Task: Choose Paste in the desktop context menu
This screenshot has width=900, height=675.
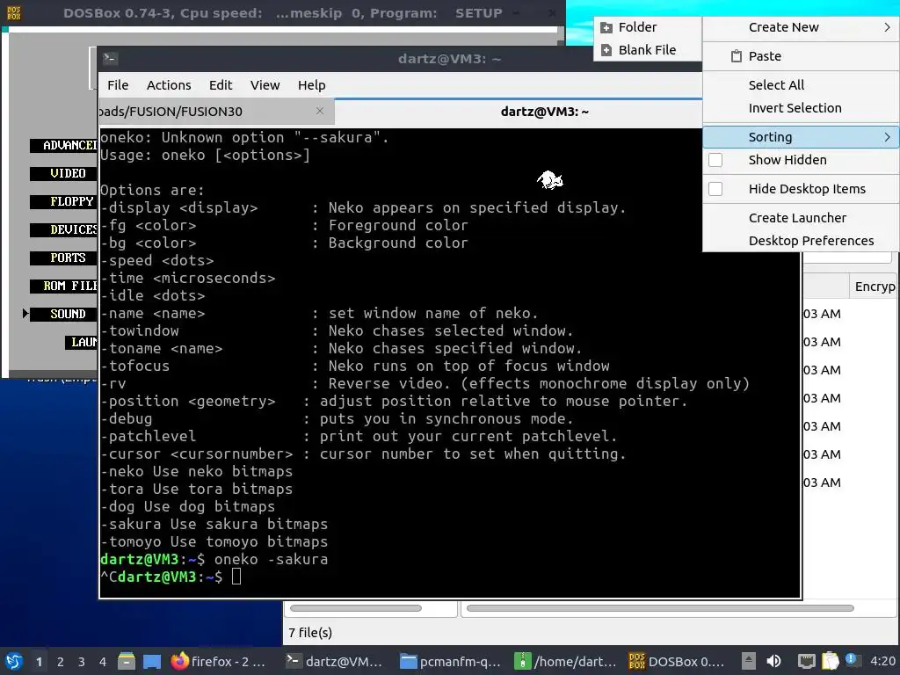Action: click(x=801, y=56)
